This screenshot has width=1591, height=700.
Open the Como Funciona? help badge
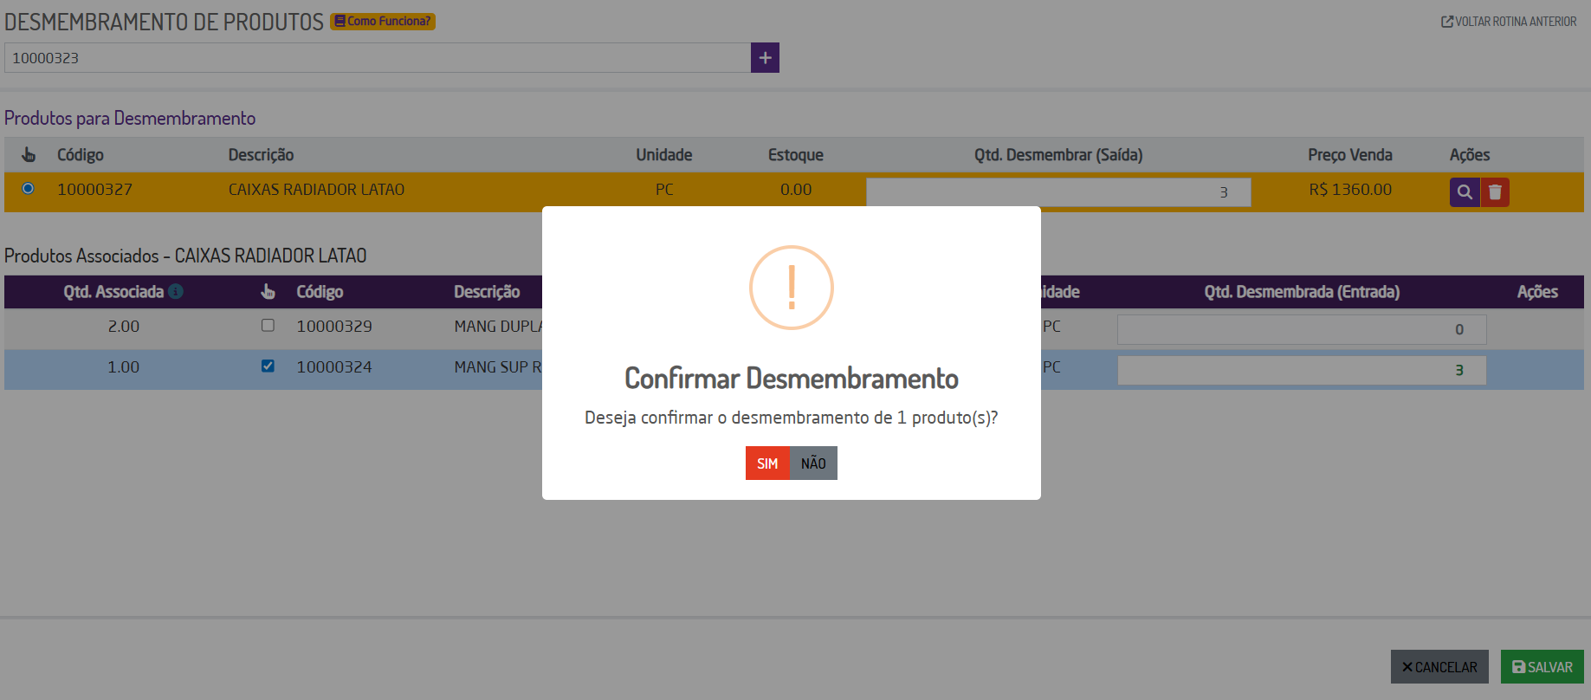[383, 22]
